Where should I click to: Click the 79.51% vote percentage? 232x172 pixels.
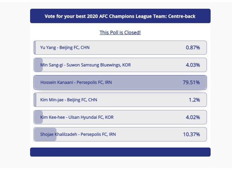click(x=191, y=82)
